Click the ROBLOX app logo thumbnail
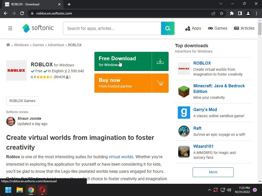Image resolution: width=262 pixels, height=196 pixels. 16,70
